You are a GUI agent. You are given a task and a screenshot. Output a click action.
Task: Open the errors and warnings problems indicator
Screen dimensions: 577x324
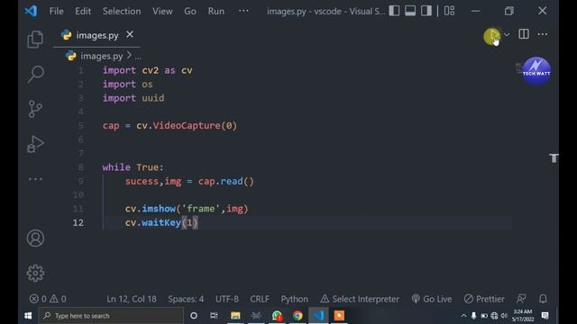point(48,299)
